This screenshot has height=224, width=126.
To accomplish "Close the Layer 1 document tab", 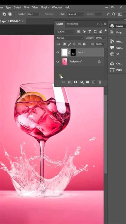I will tap(23, 21).
